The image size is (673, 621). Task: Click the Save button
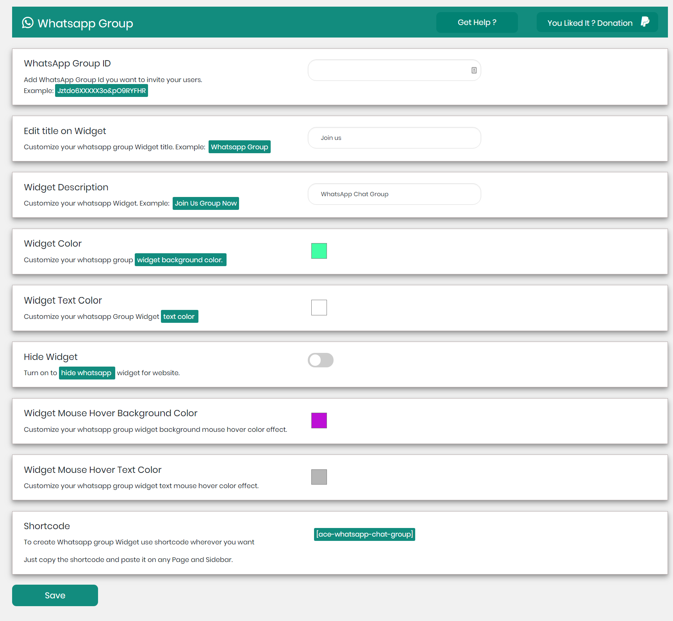(55, 595)
